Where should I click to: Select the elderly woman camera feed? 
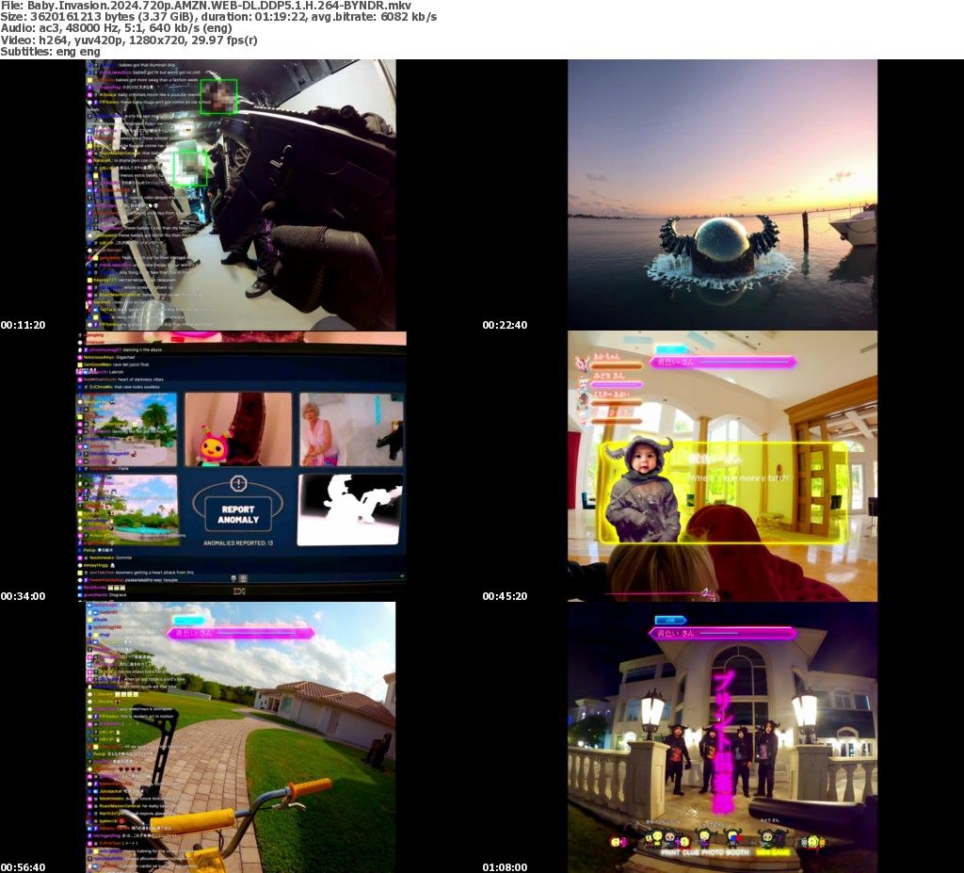tap(350, 429)
